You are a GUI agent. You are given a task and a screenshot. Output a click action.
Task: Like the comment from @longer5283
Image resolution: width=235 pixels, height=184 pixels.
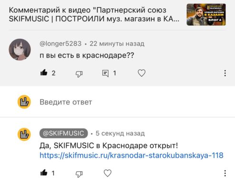(x=44, y=73)
